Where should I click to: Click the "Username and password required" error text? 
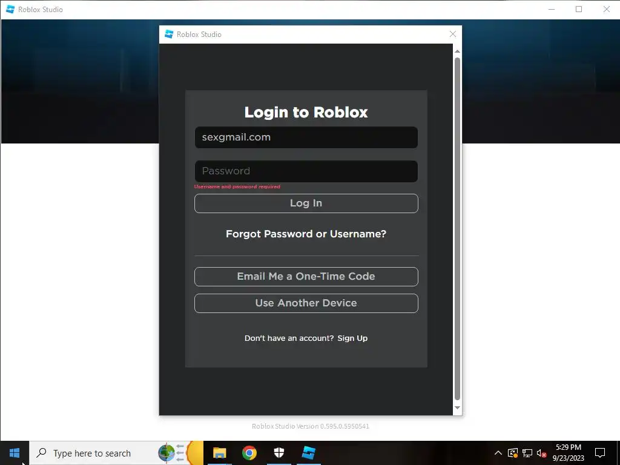(x=237, y=186)
